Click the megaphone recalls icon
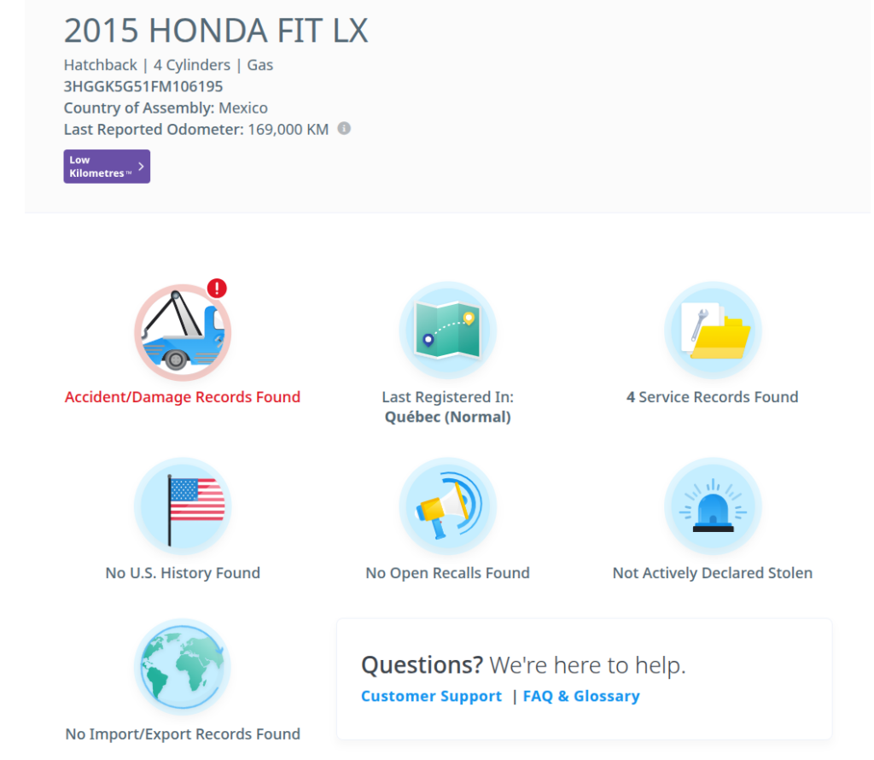The height and width of the screenshot is (760, 874). coord(447,506)
